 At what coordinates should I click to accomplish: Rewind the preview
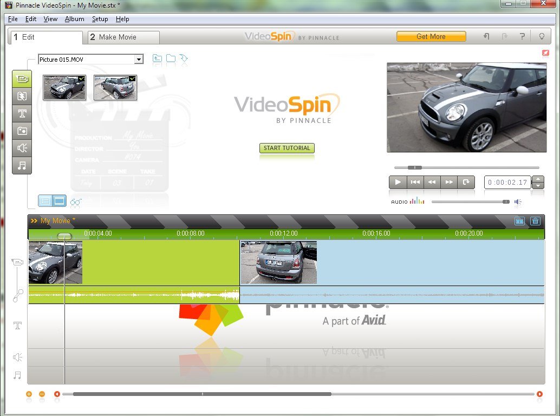(x=432, y=182)
